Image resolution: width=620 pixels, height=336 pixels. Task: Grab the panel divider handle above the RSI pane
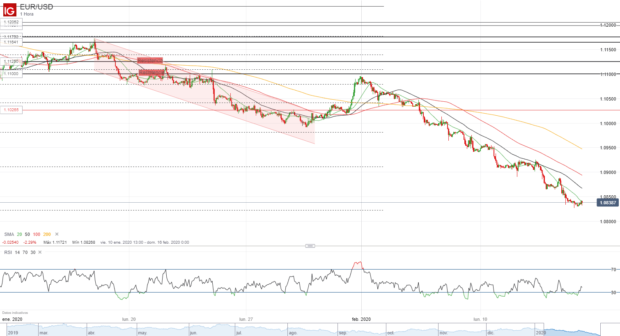click(x=310, y=246)
